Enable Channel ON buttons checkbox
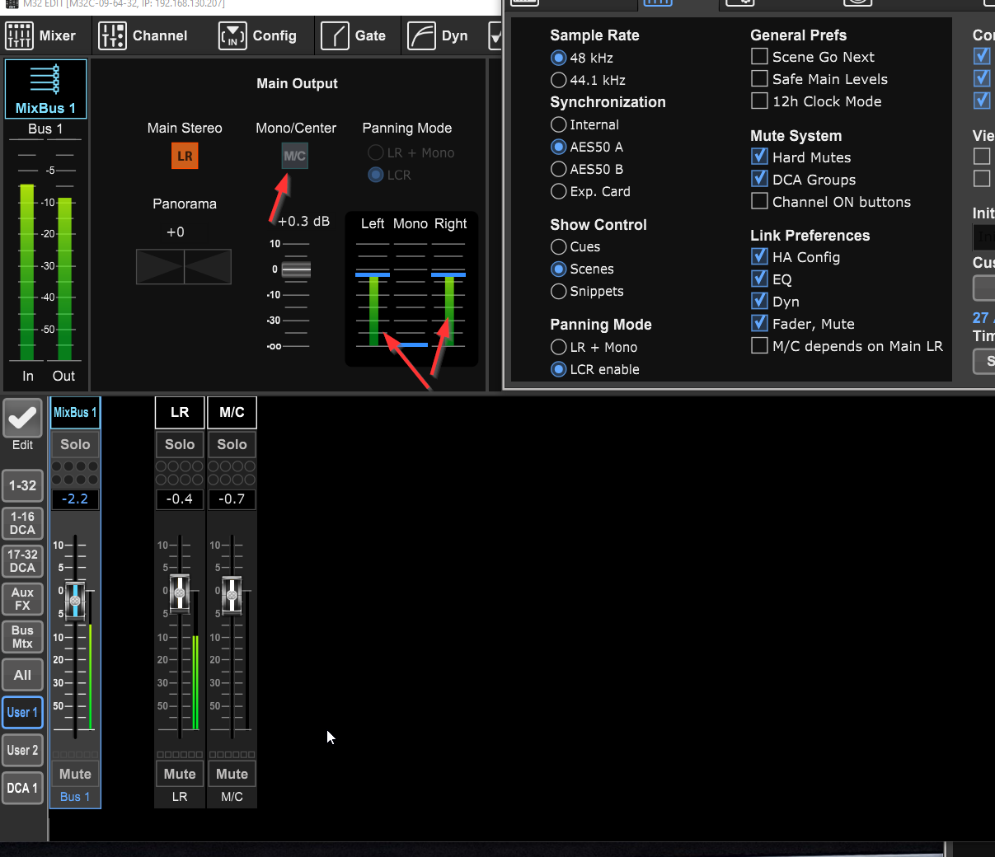Image resolution: width=995 pixels, height=857 pixels. point(759,201)
